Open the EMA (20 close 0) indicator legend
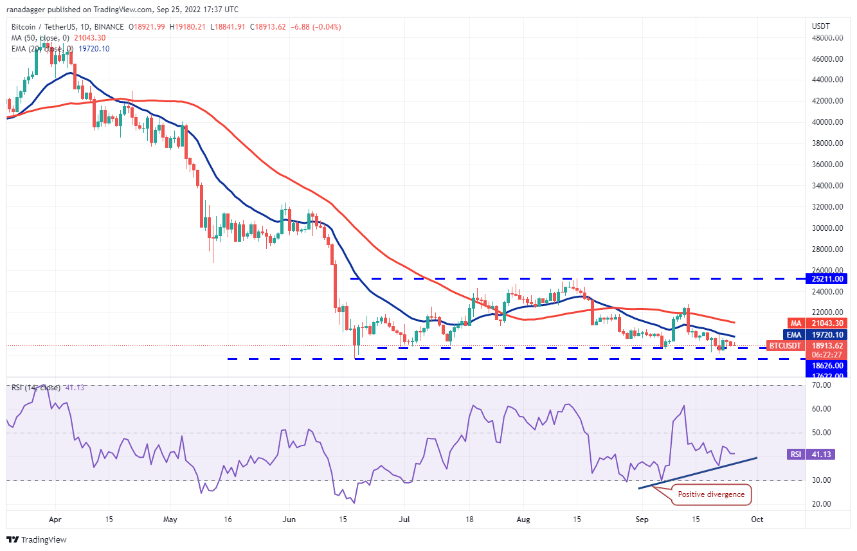The height and width of the screenshot is (551, 857). pos(52,49)
